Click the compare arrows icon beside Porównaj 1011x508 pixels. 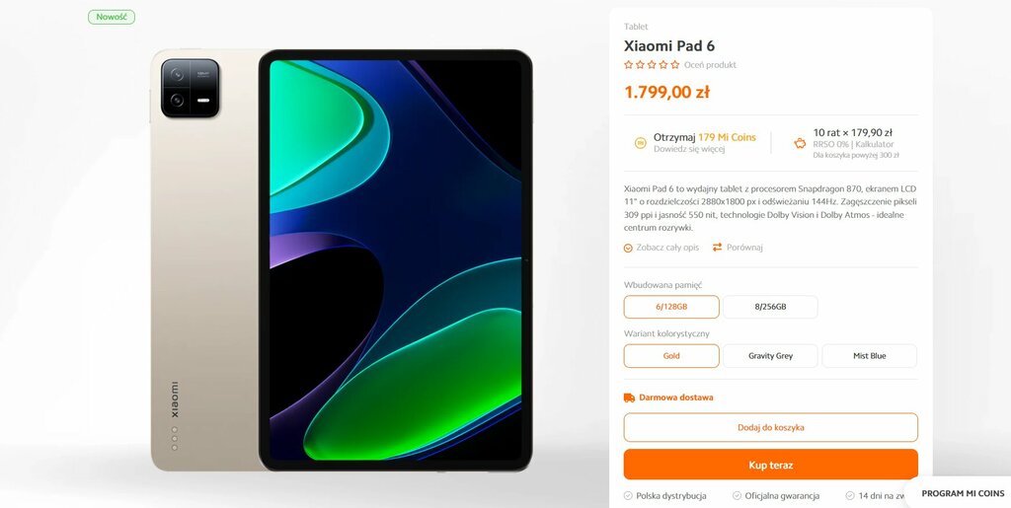717,248
